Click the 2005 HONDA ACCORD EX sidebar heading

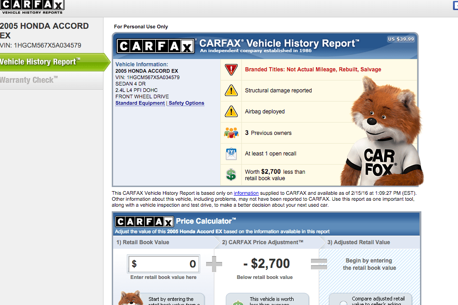[x=44, y=31]
